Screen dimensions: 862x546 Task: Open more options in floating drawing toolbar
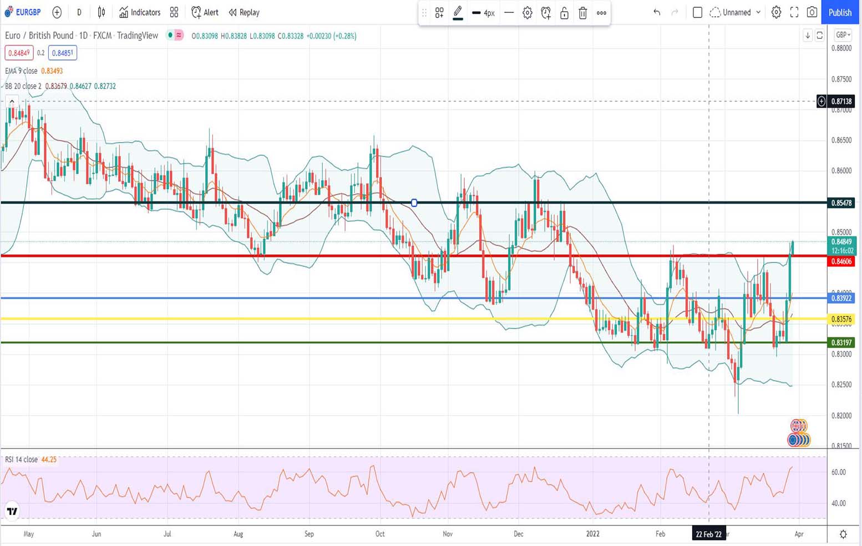pyautogui.click(x=601, y=13)
